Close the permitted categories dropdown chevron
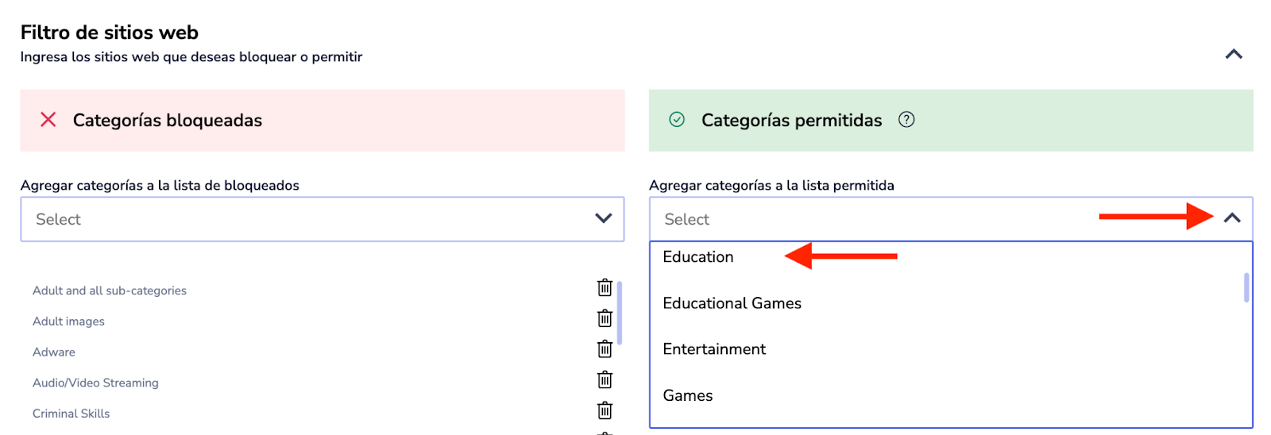Image resolution: width=1271 pixels, height=435 pixels. (1232, 218)
